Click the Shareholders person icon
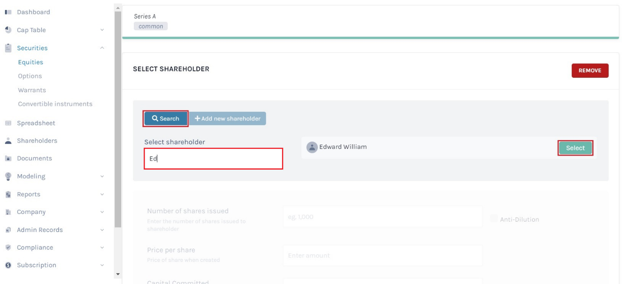Image resolution: width=622 pixels, height=284 pixels. tap(8, 141)
